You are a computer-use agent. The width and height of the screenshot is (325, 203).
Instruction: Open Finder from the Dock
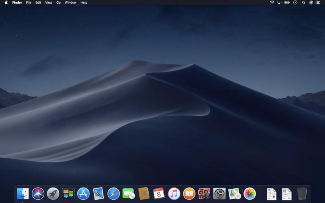click(23, 194)
